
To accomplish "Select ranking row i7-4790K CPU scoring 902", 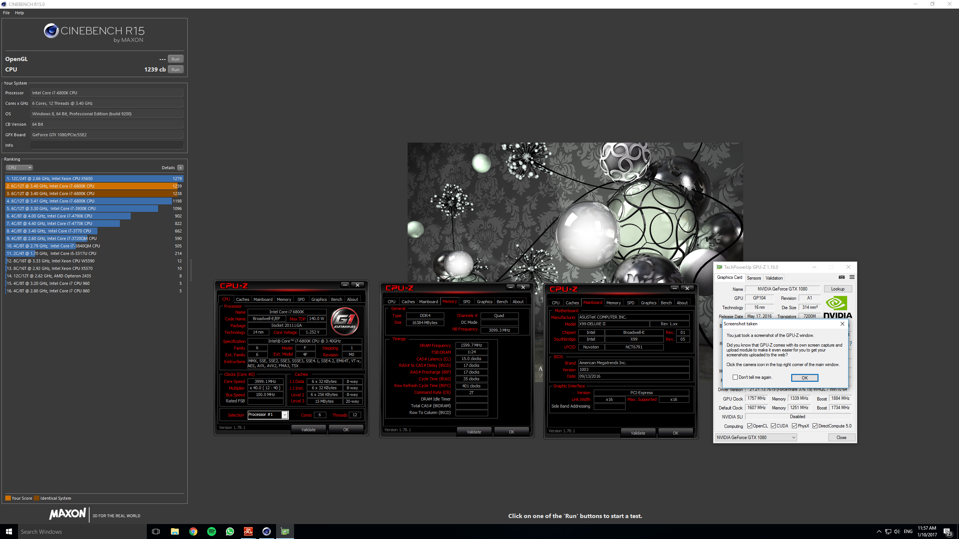I will click(94, 216).
